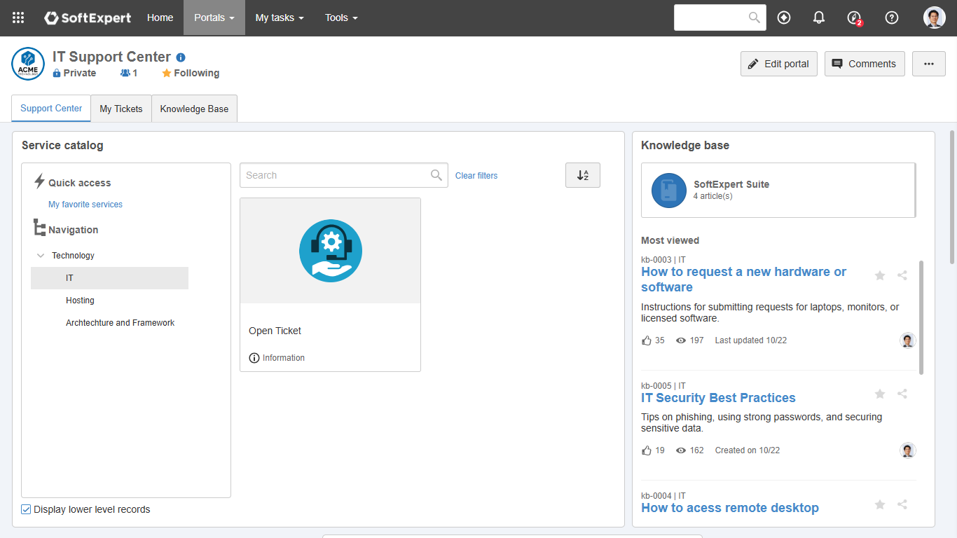Open the notifications bell

point(819,18)
